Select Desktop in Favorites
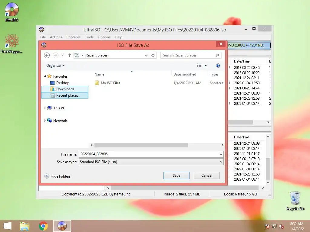 [65, 83]
